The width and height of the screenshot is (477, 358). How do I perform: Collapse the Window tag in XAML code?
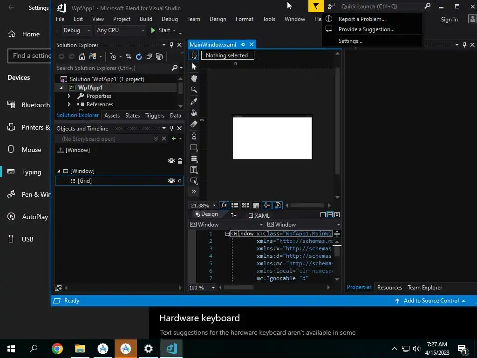pyautogui.click(x=227, y=234)
